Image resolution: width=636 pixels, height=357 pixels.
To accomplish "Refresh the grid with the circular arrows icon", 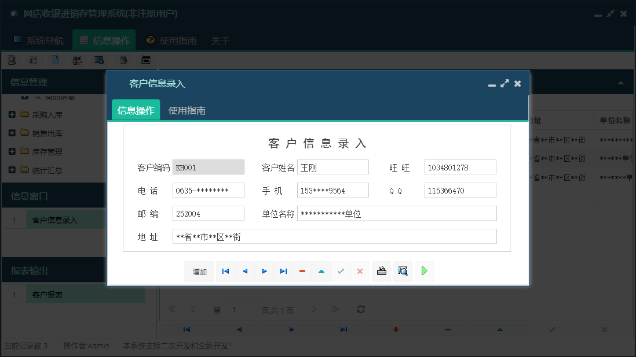I will tap(360, 309).
